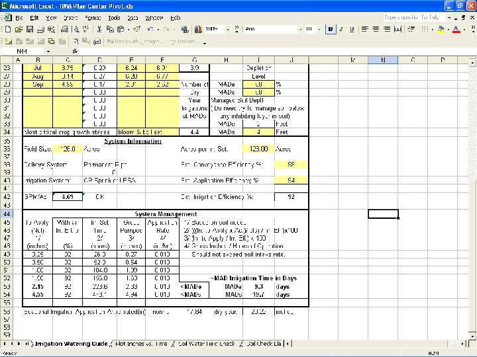The height and width of the screenshot is (357, 477).
Task: Click the Insert Hyperlink globe icon
Action: tap(185, 29)
